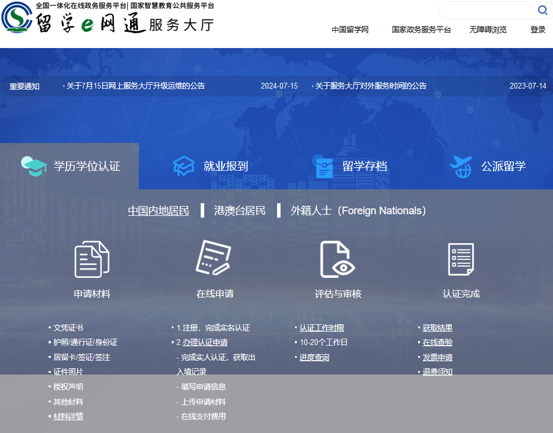Switch to the 公派留学 tab
Viewport: 553px width, 433px height.
(x=488, y=166)
